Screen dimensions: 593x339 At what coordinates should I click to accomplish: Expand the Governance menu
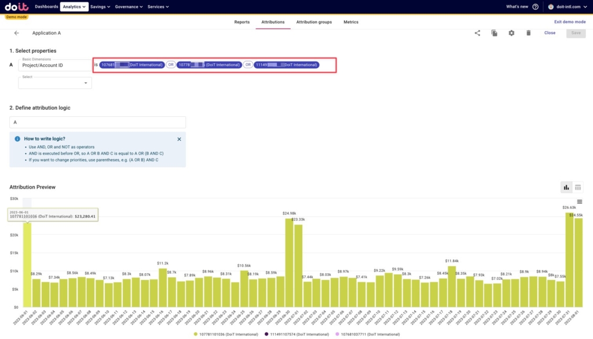129,7
